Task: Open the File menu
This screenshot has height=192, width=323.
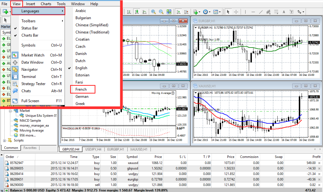Action: coord(4,4)
